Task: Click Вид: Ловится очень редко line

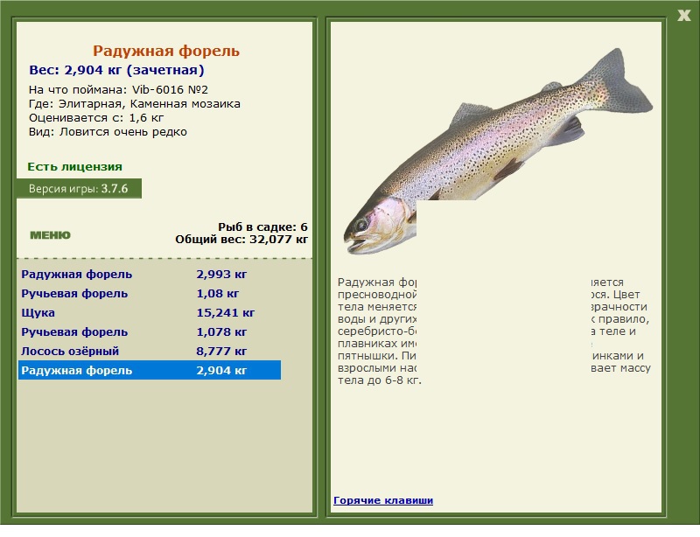Action: click(108, 132)
